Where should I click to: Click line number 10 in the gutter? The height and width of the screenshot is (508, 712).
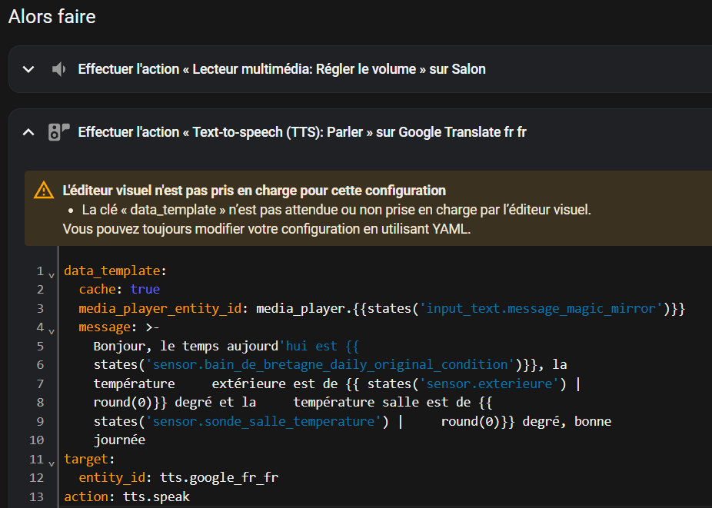click(x=37, y=440)
